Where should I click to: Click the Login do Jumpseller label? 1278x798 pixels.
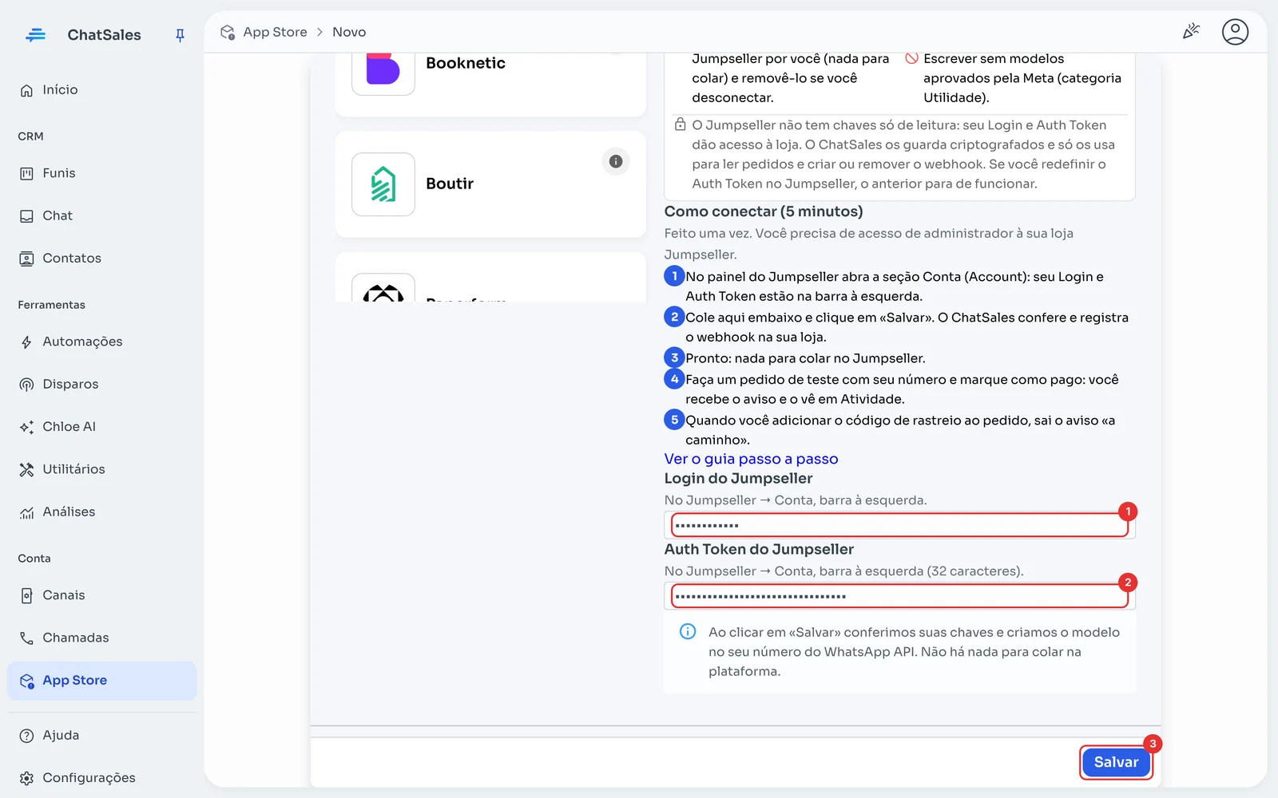pos(738,478)
